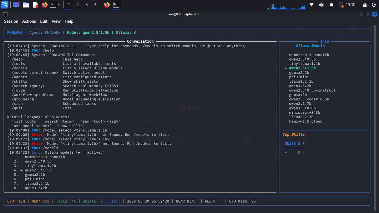Click the '/forge' command in help list

18,90
